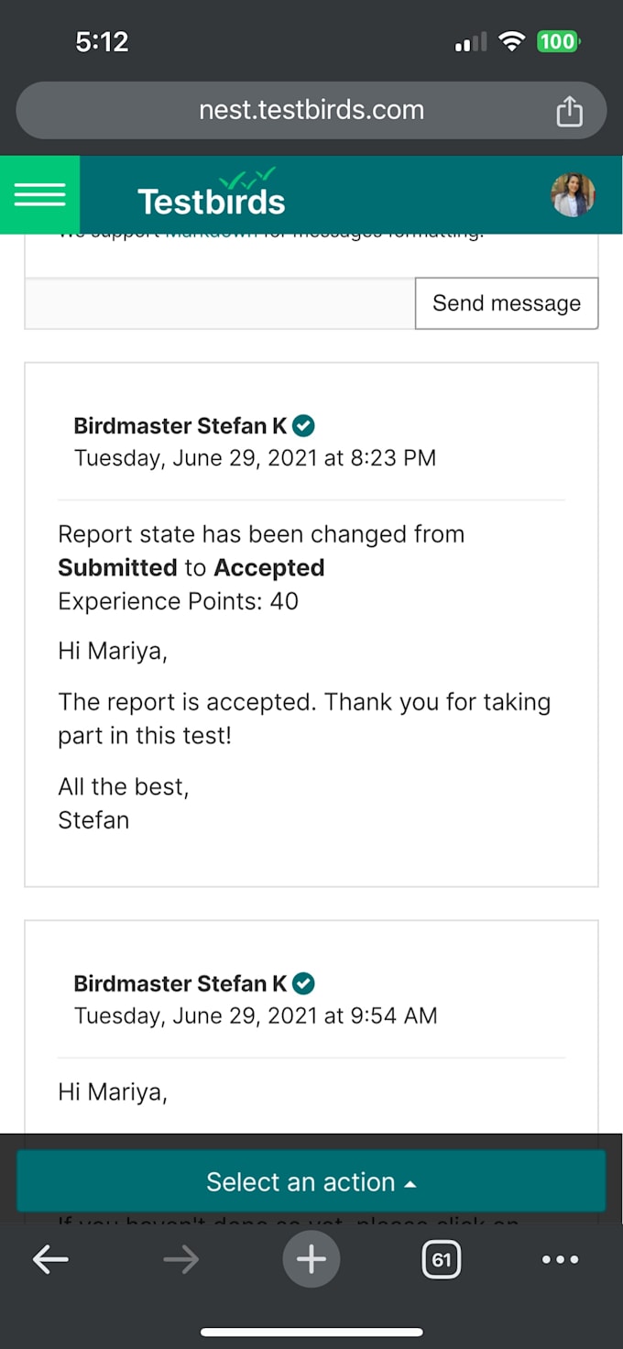Tap the iOS home indicator bar

pyautogui.click(x=311, y=1333)
